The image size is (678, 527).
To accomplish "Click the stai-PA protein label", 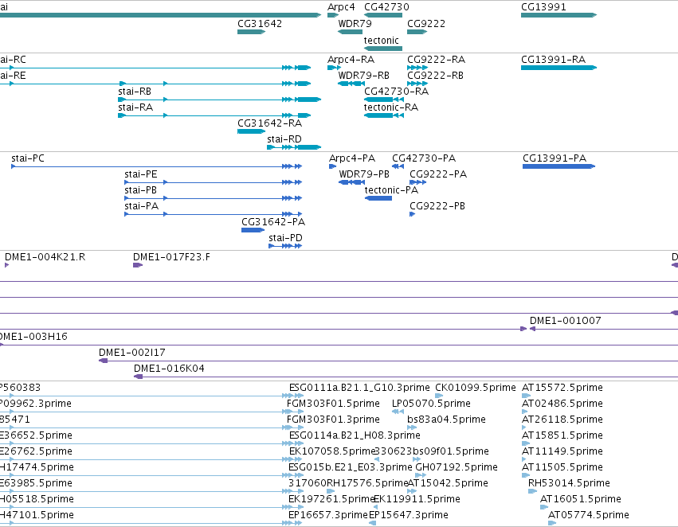I will (x=141, y=206).
